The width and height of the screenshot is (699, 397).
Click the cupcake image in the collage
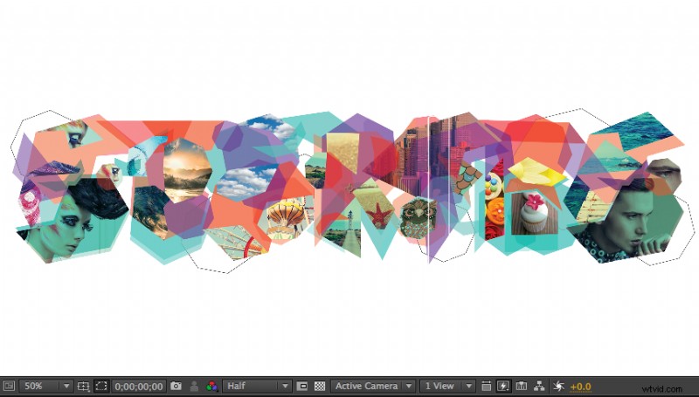[x=534, y=213]
